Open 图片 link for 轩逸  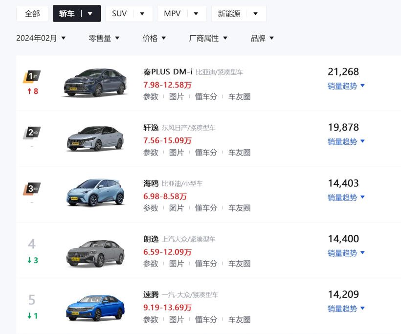click(177, 153)
